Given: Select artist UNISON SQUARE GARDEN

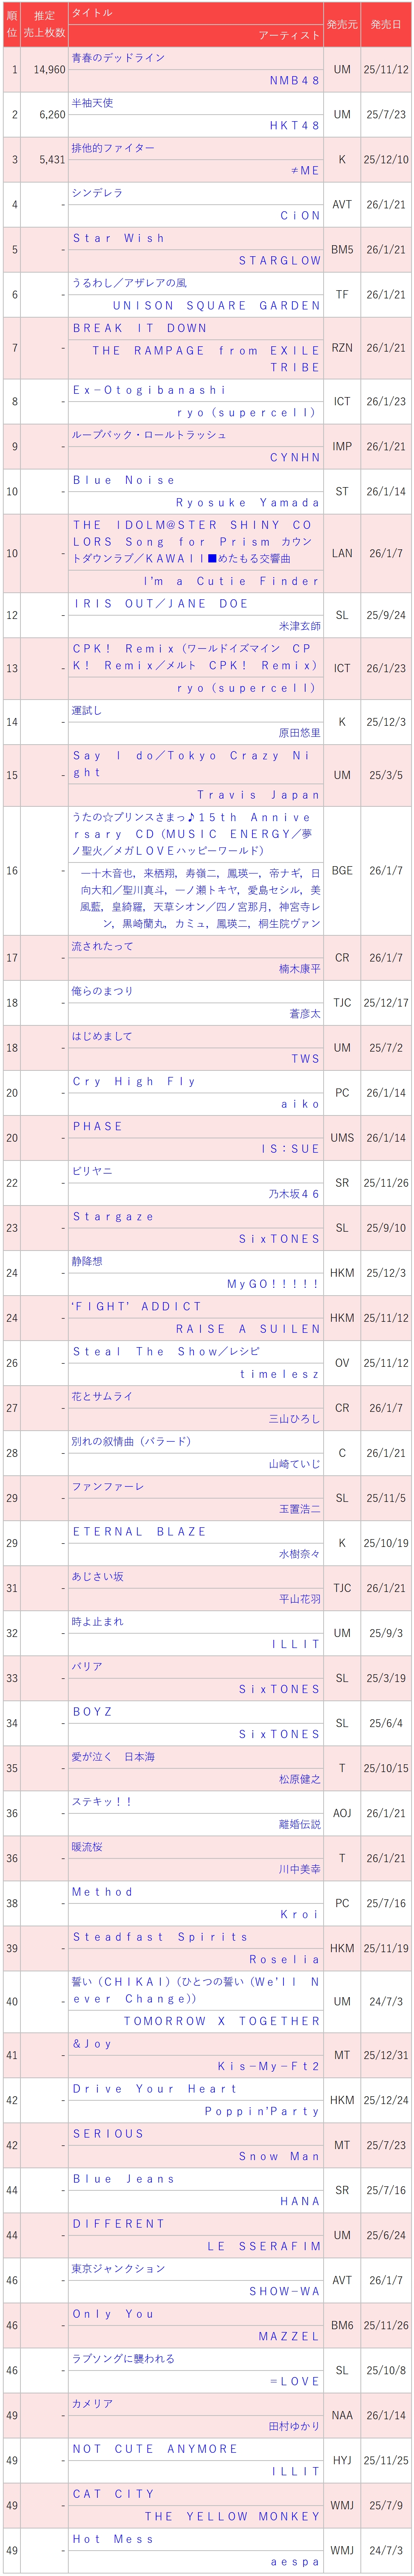Looking at the screenshot, I should pos(216,305).
